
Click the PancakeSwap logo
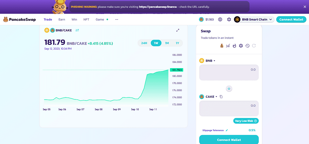19,19
